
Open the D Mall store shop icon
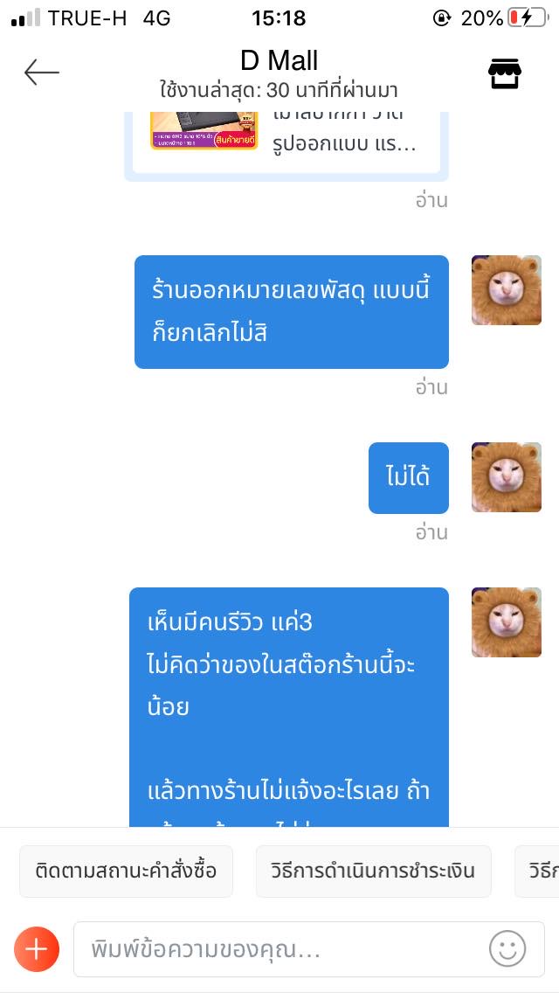[x=505, y=73]
